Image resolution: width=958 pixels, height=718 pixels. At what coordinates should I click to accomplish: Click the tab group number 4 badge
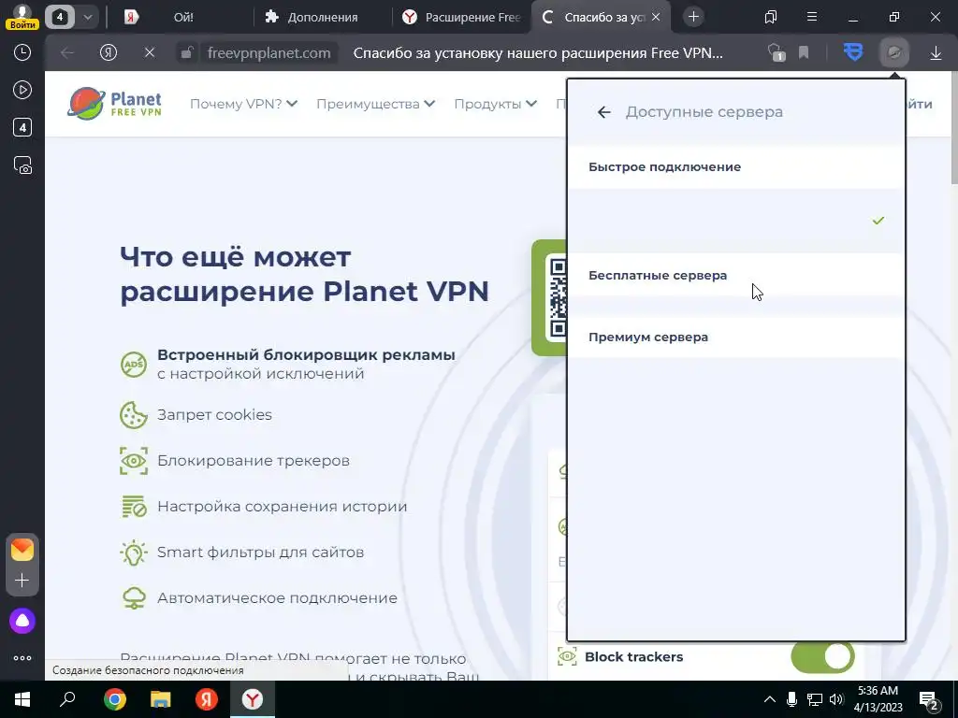click(59, 17)
